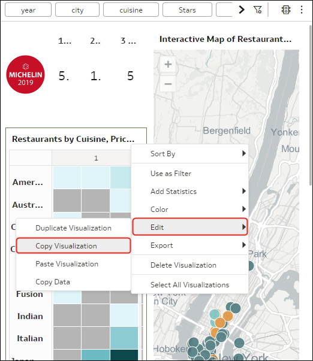The image size is (313, 361).
Task: Click the Michelin 2019 red logo
Action: [x=25, y=74]
